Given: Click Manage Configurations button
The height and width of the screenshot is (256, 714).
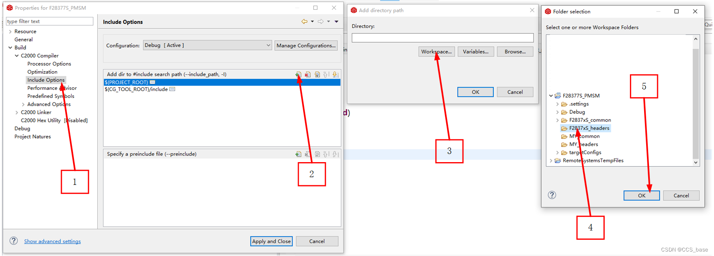Looking at the screenshot, I should click(x=306, y=46).
